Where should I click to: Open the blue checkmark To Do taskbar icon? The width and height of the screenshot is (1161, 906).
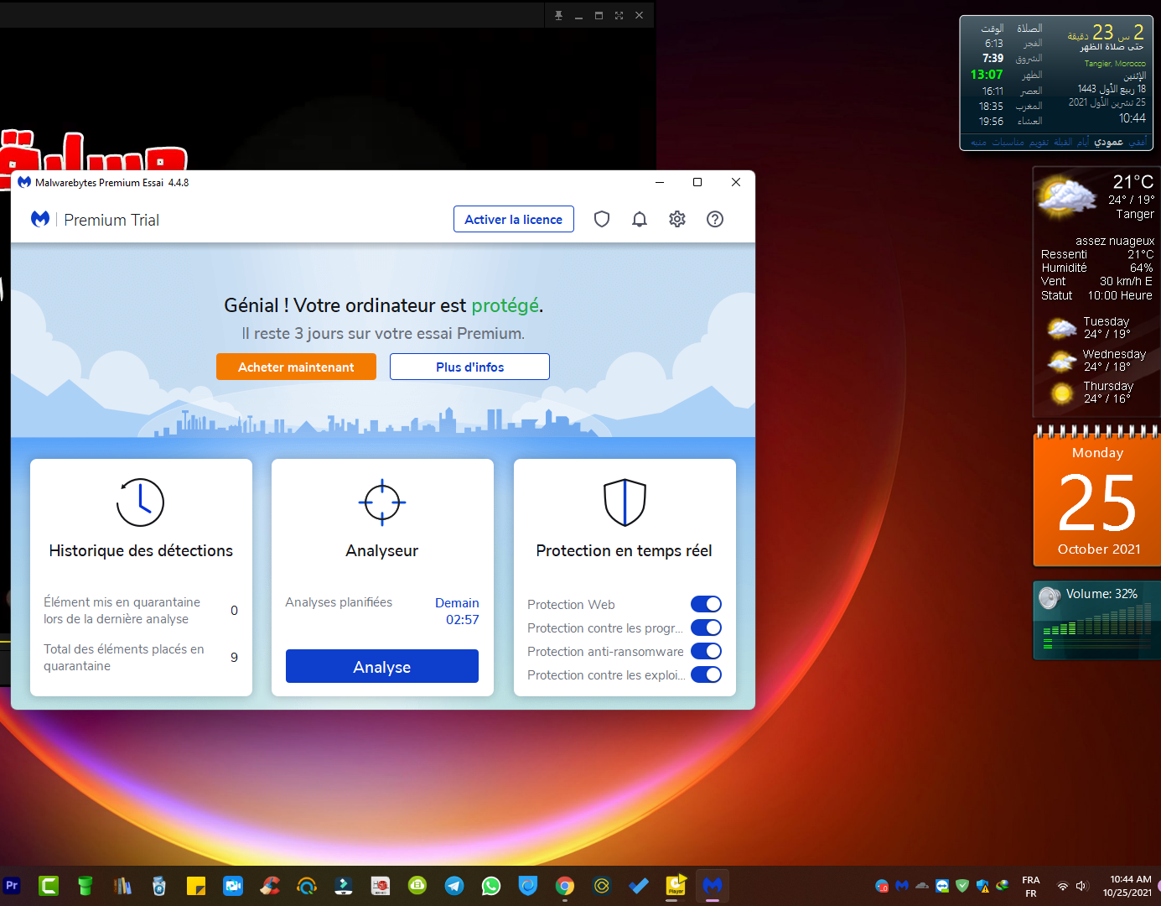[639, 885]
